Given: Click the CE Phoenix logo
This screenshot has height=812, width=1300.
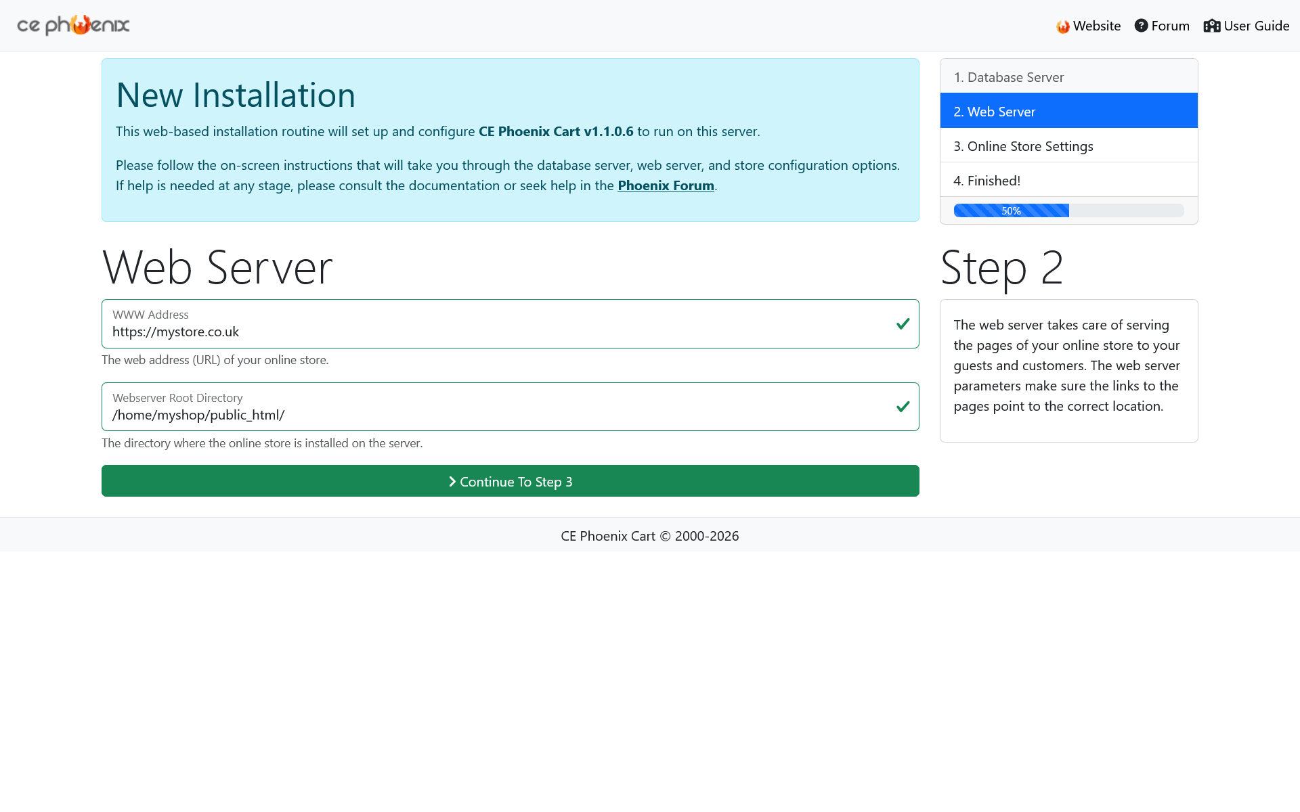Looking at the screenshot, I should [x=73, y=25].
